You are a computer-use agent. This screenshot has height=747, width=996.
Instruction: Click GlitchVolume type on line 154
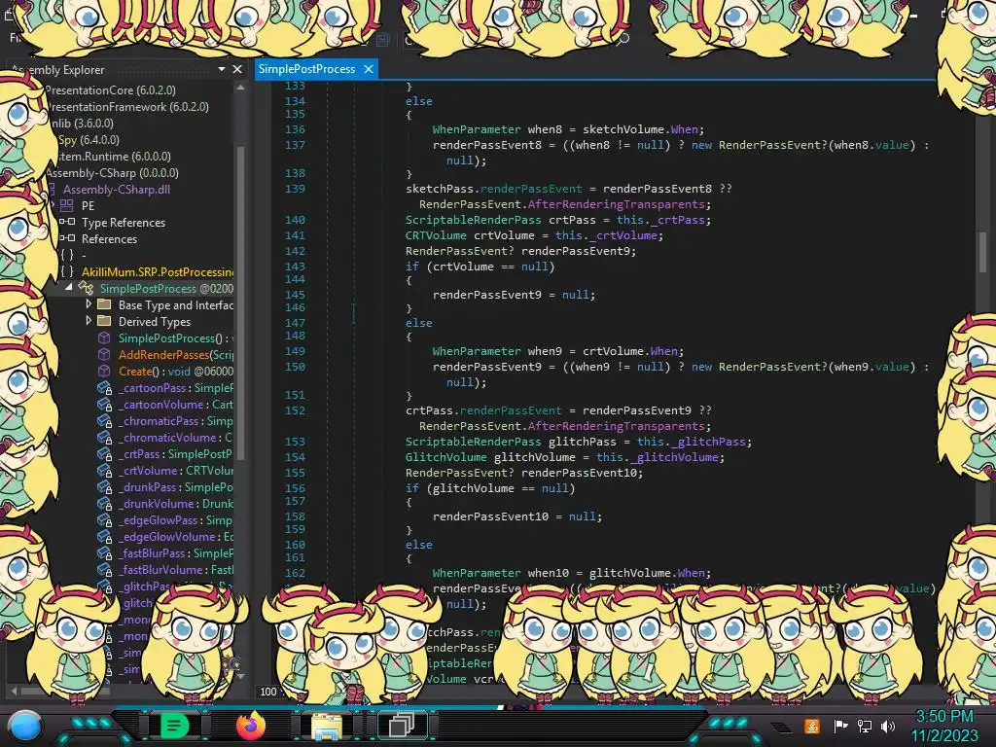click(x=445, y=457)
